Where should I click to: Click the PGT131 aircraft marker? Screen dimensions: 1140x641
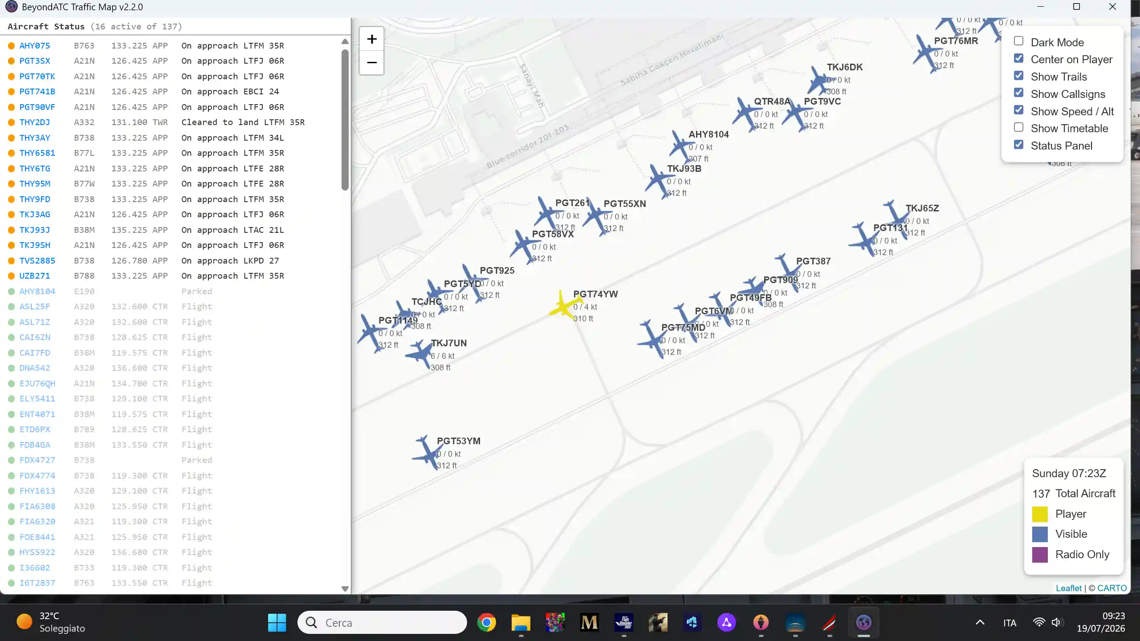[864, 239]
